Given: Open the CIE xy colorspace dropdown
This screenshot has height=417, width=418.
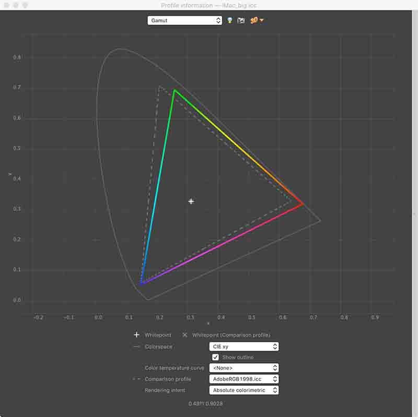Looking at the screenshot, I should coord(244,347).
